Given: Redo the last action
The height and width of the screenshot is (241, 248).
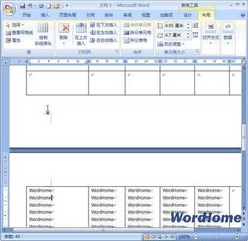Looking at the screenshot, I should tap(42, 6).
